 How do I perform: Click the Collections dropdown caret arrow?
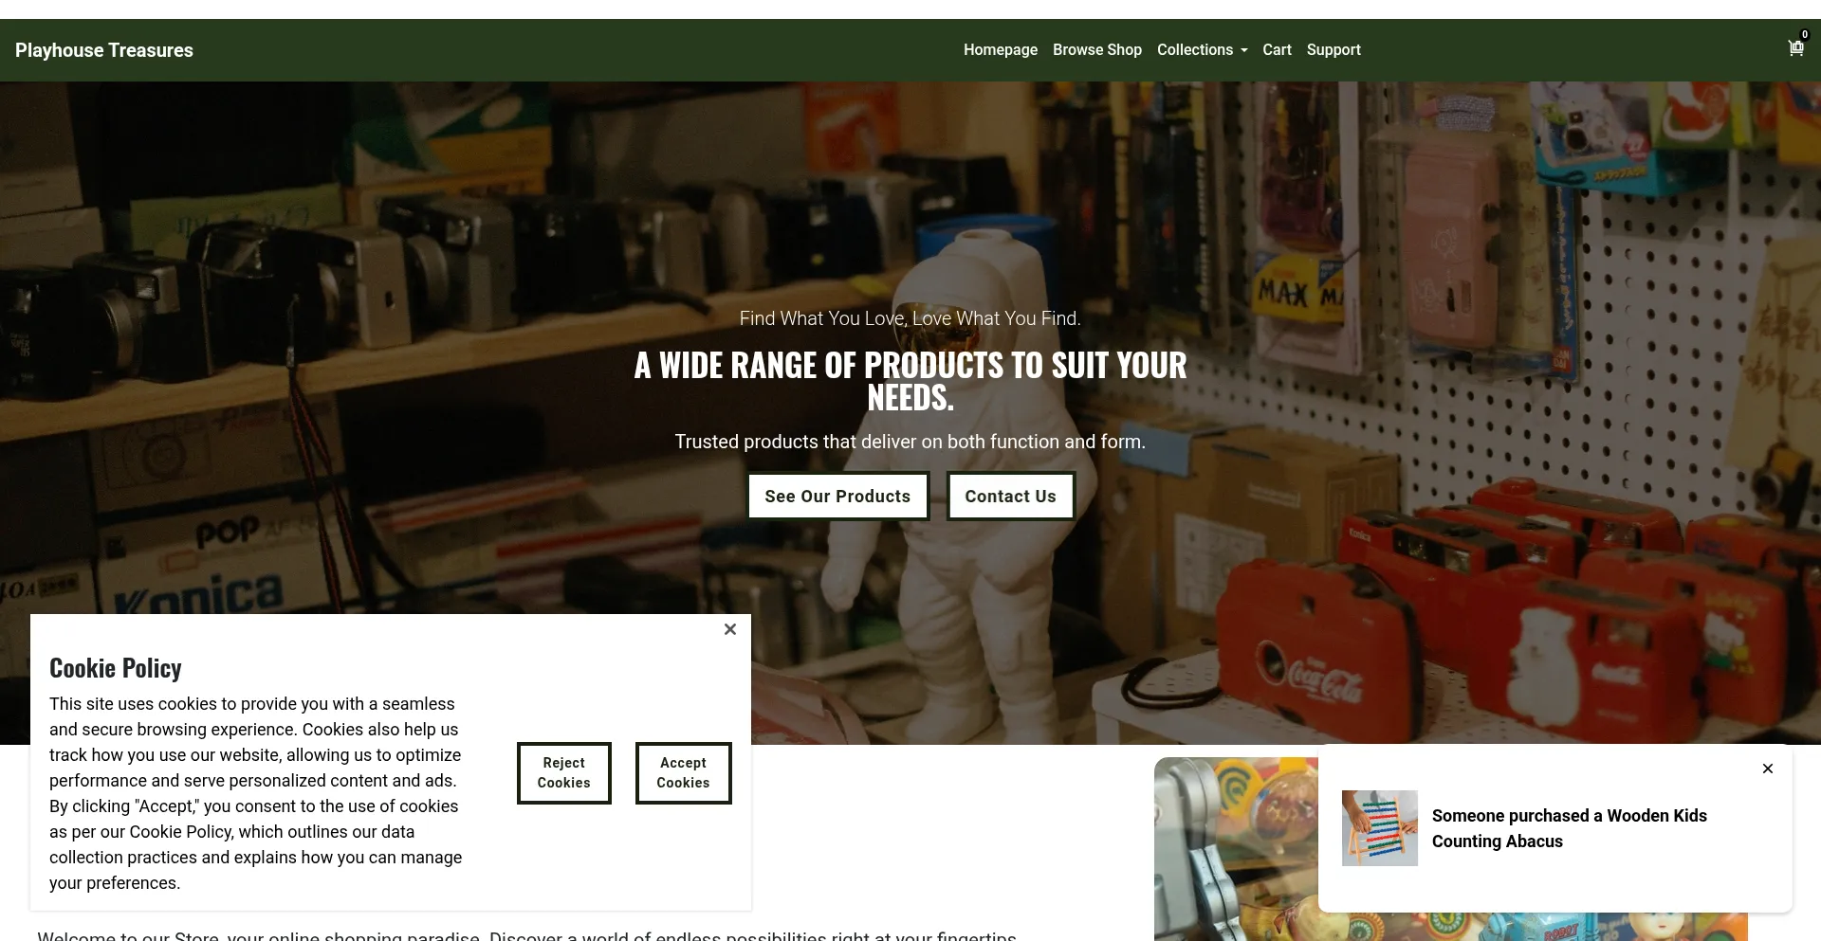[1243, 50]
